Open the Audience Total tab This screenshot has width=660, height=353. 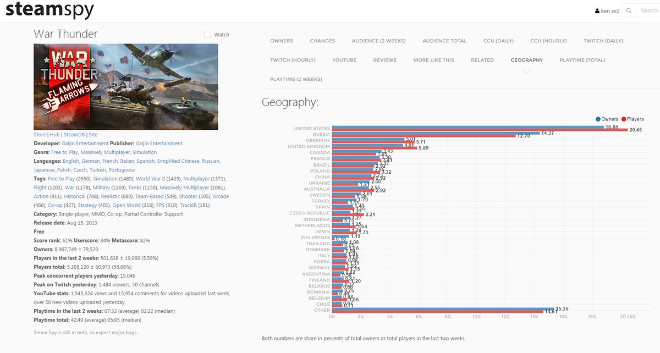(x=444, y=41)
